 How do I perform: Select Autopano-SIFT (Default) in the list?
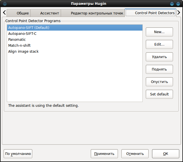tap(75, 27)
